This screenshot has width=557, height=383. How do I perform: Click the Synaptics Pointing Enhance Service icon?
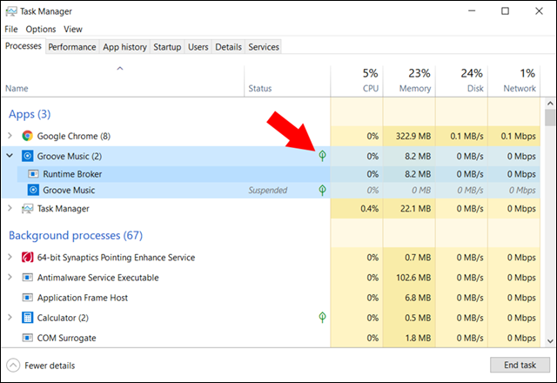28,258
